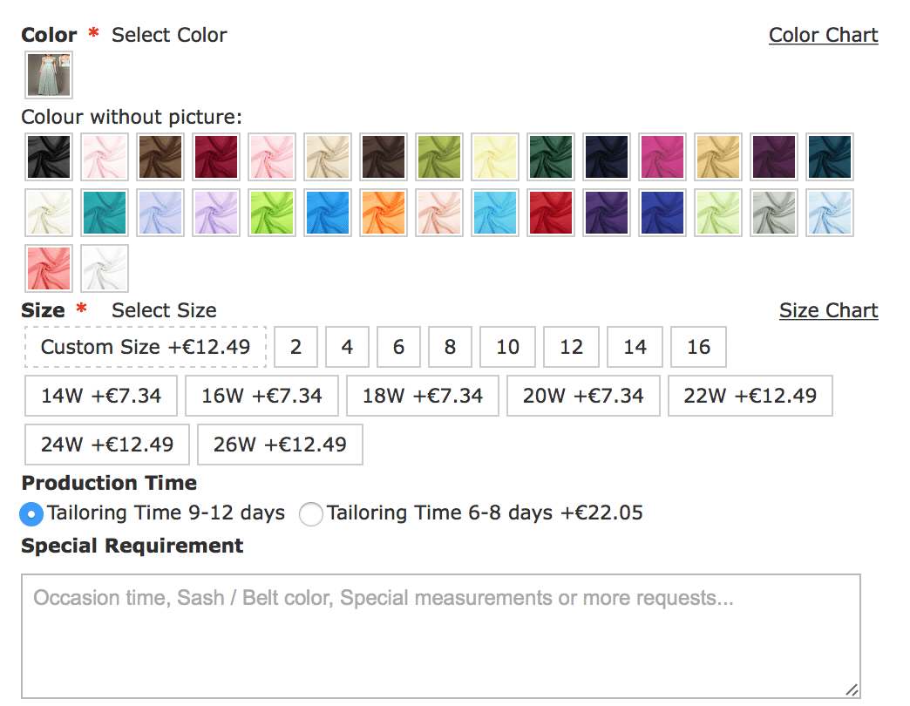Select Tailoring Time 9-12 days option
Screen dimensions: 910x706
[31, 514]
